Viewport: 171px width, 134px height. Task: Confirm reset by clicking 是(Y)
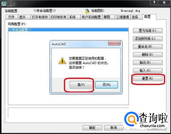click(81, 85)
